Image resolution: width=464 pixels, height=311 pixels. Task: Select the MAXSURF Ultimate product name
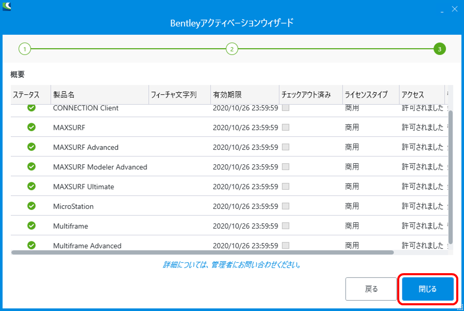click(83, 187)
